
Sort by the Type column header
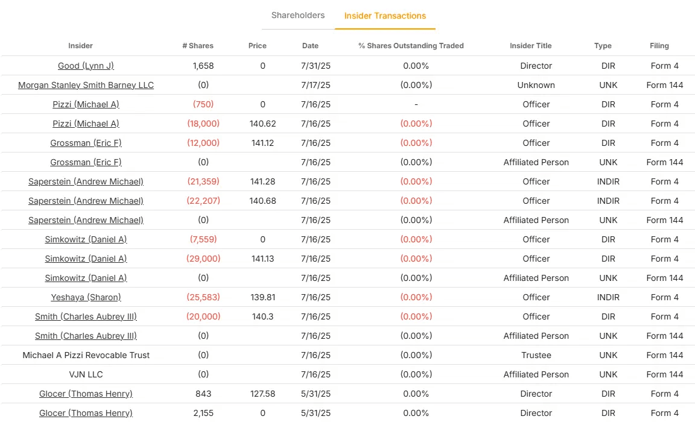point(603,46)
